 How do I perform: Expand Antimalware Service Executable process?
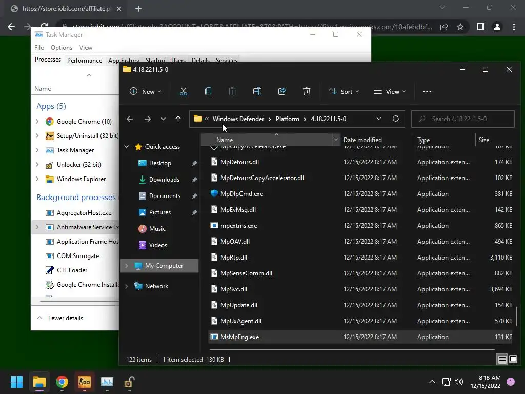tap(37, 227)
